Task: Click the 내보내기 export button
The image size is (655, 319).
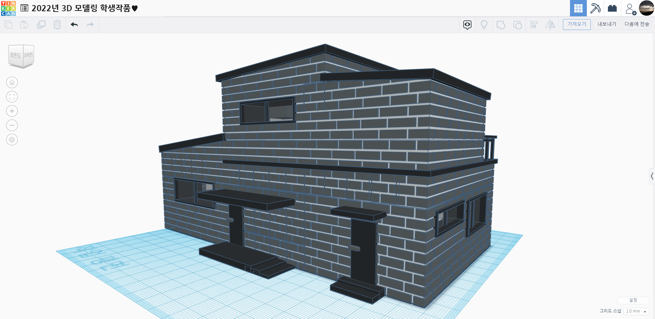Action: [x=607, y=24]
